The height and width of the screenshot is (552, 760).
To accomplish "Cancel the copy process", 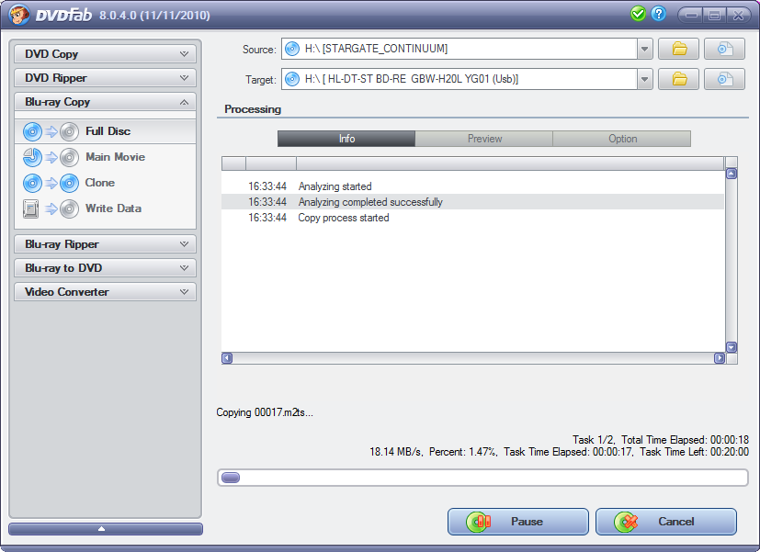I will 666,522.
